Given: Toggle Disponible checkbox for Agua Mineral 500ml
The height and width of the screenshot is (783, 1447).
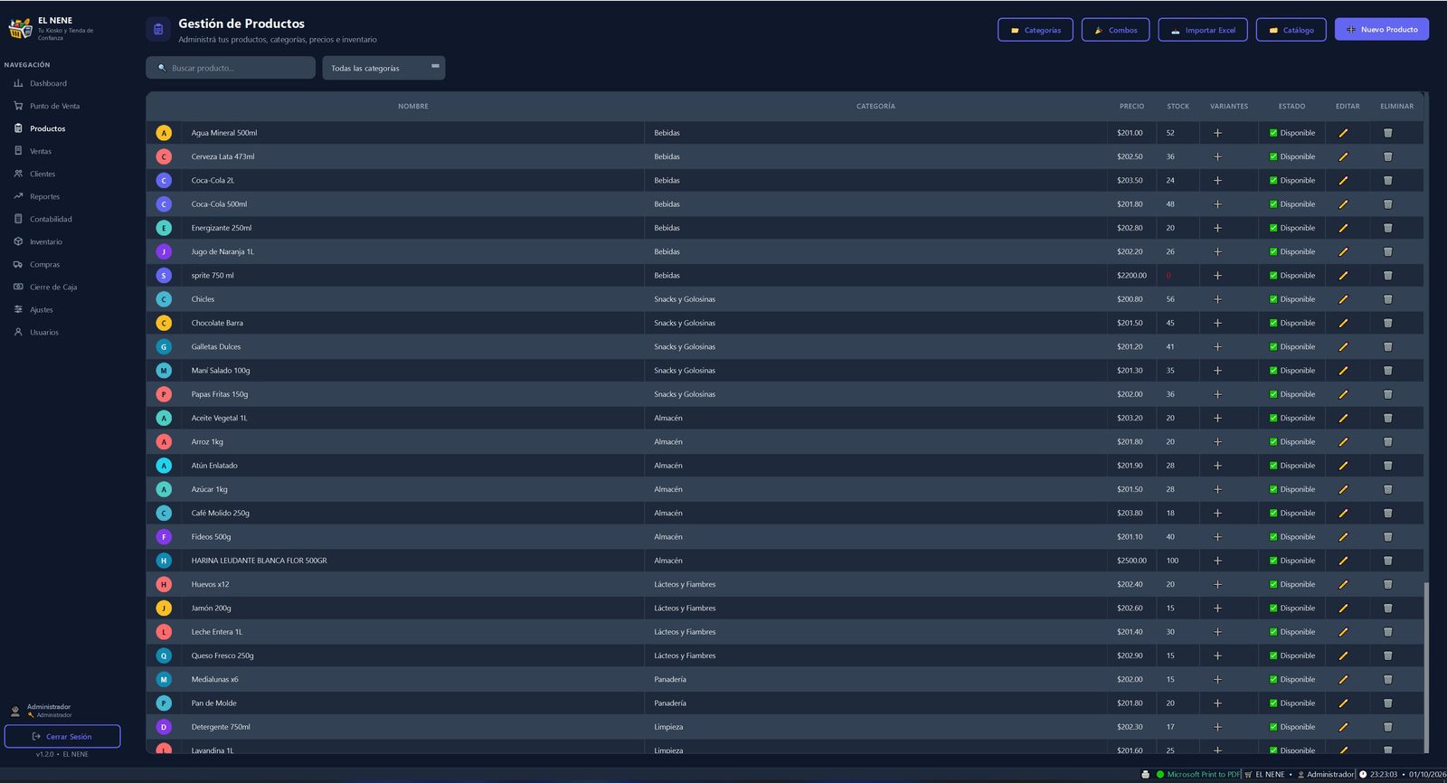Looking at the screenshot, I should (x=1273, y=133).
